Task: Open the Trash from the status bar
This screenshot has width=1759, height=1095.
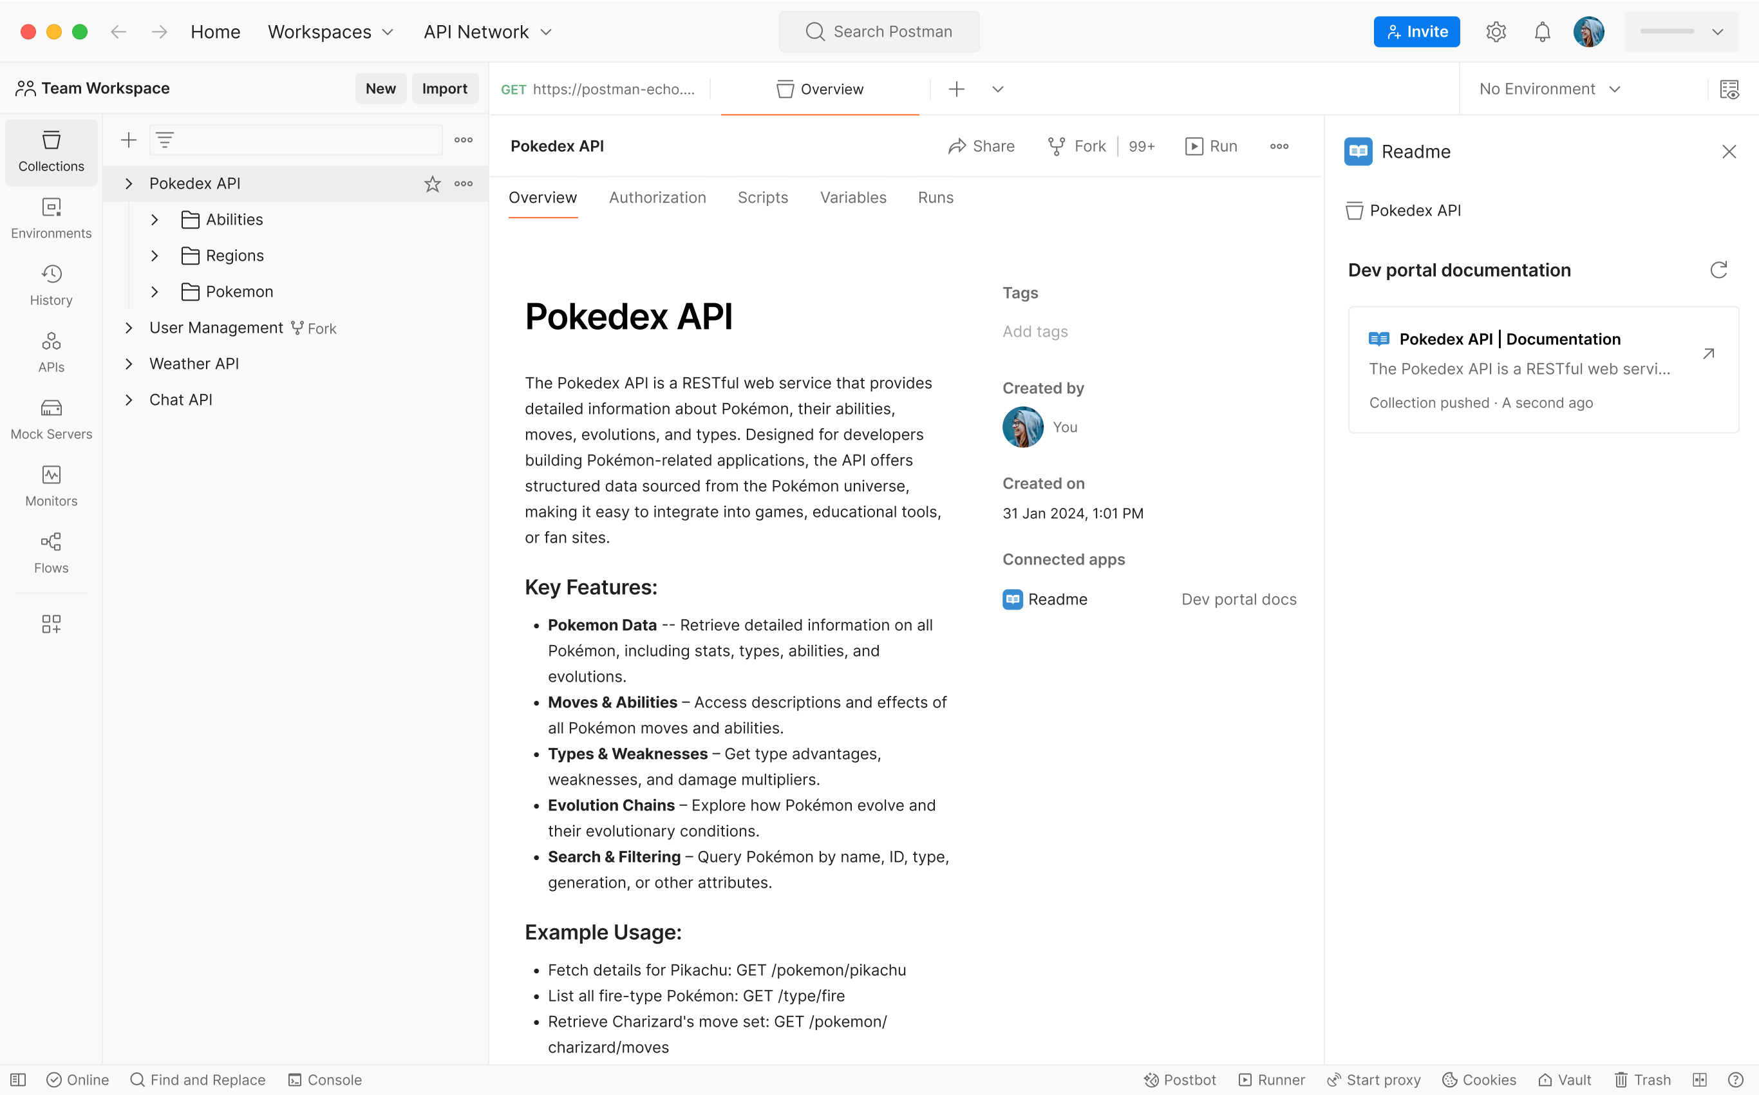Action: point(1642,1079)
